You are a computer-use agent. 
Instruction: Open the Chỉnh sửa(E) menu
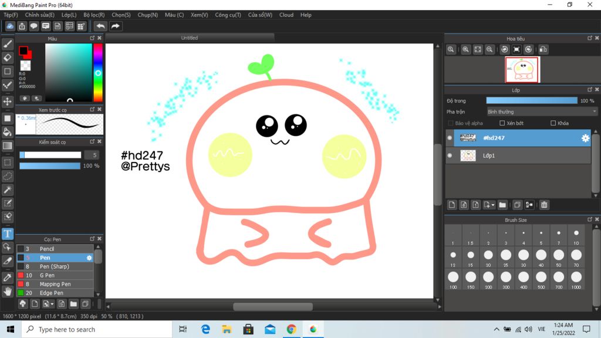[x=40, y=15]
